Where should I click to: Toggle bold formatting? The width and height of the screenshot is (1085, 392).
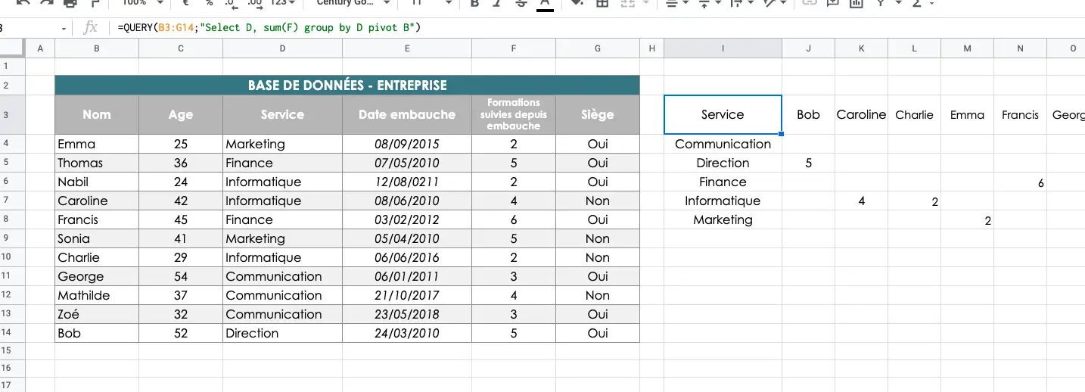coord(475,3)
